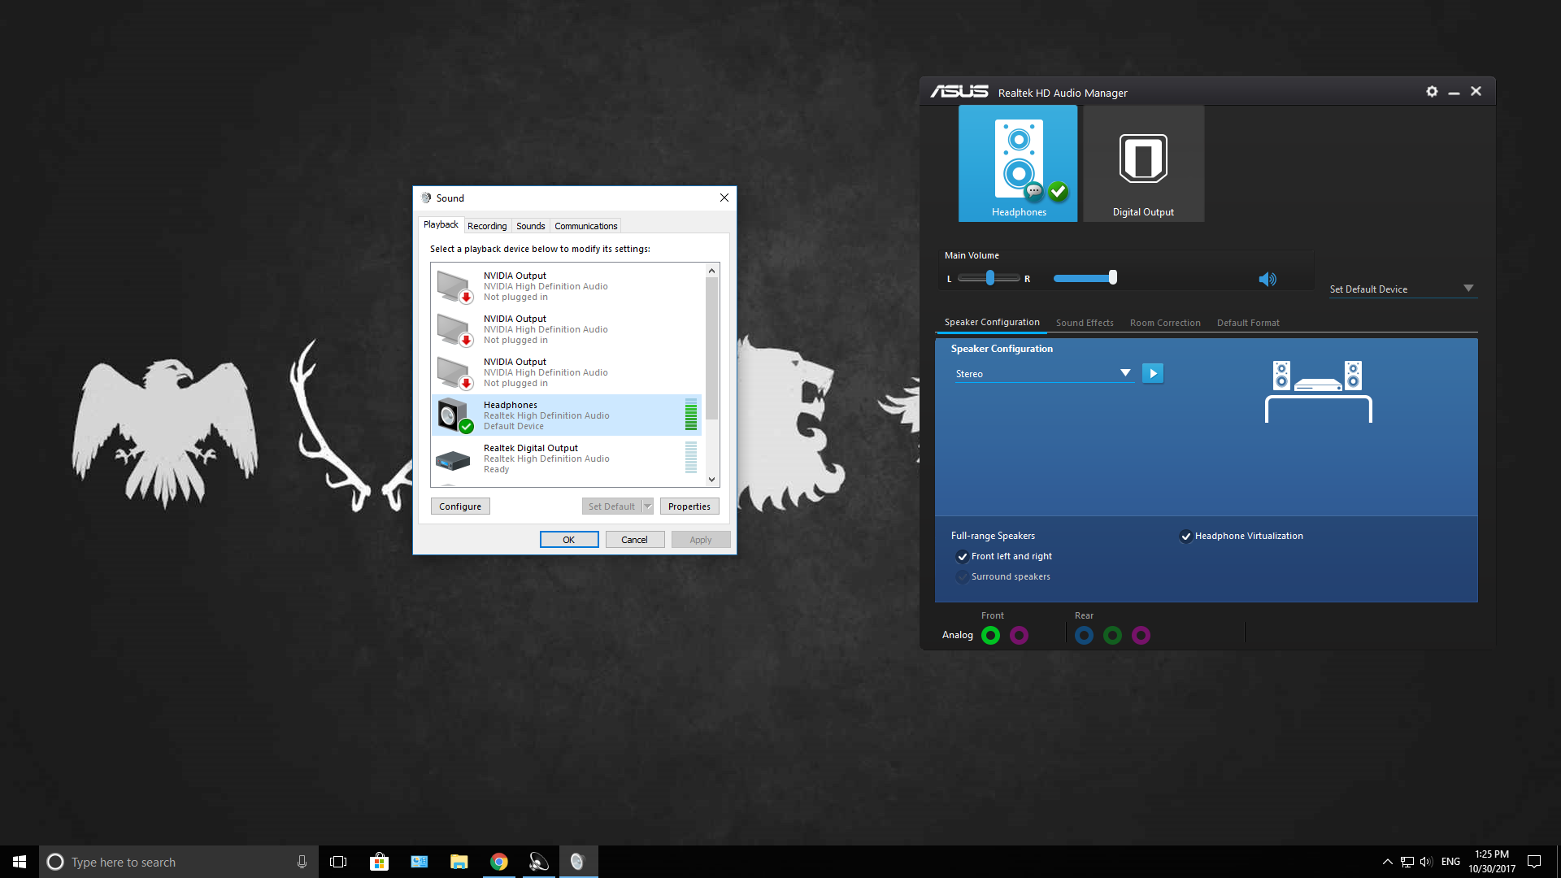Click the main volume slider handle
Image resolution: width=1561 pixels, height=878 pixels.
(x=1112, y=278)
